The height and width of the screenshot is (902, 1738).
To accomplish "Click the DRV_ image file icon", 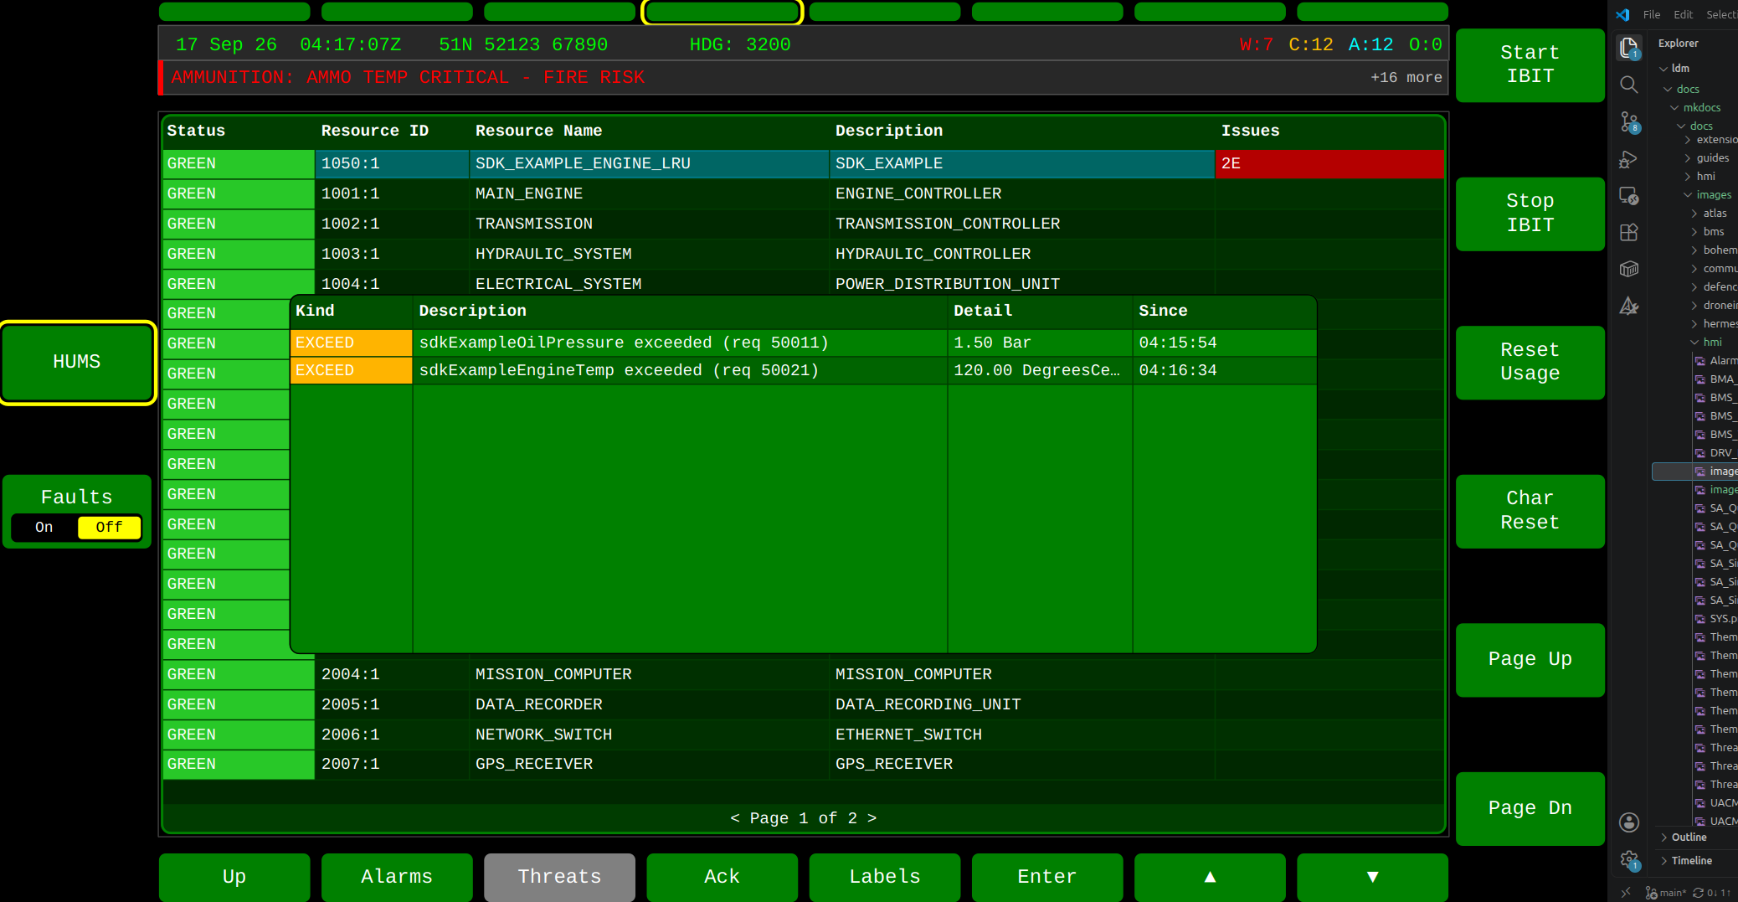I will 1700,453.
